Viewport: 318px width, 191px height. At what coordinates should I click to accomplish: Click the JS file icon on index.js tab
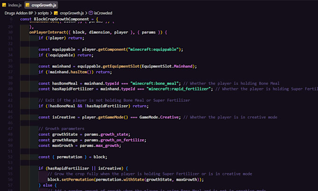click(4, 5)
